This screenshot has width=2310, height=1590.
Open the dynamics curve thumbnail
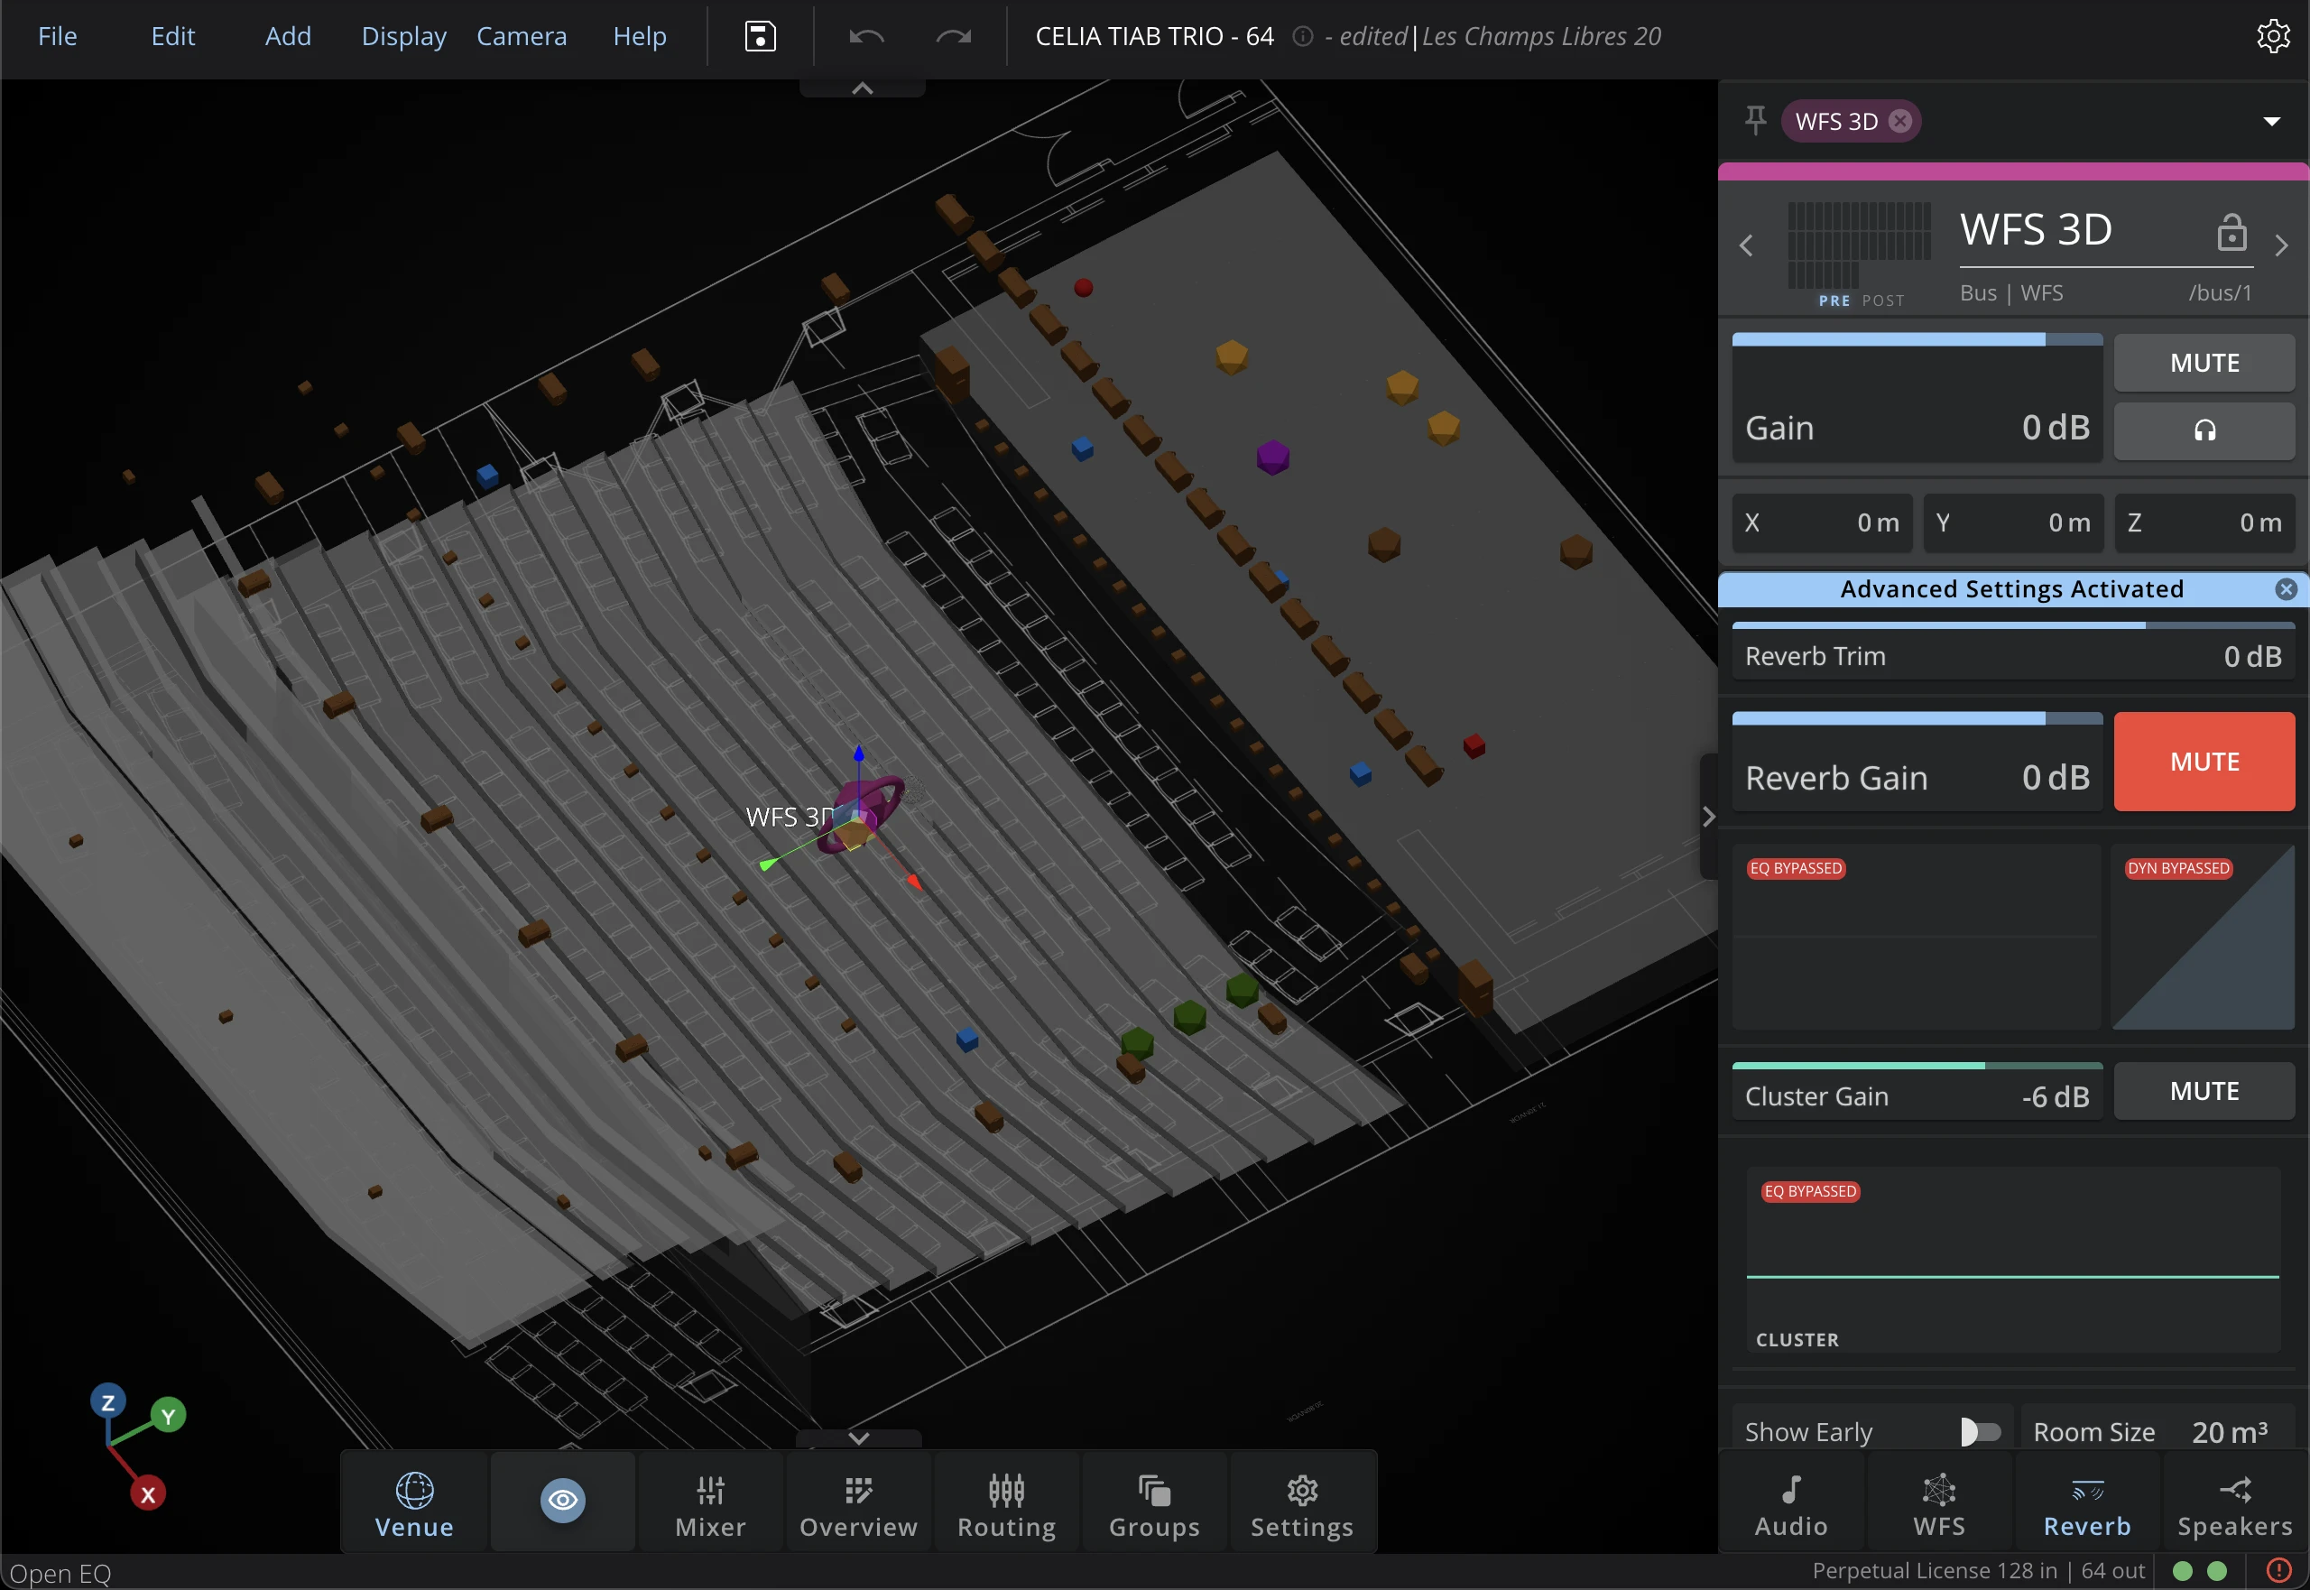(2203, 937)
